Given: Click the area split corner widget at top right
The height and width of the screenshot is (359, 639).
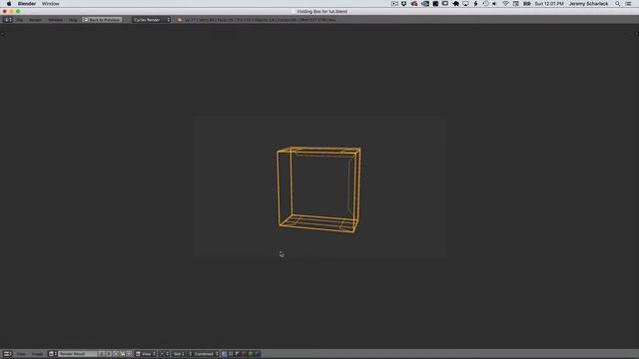Looking at the screenshot, I should pyautogui.click(x=636, y=34).
